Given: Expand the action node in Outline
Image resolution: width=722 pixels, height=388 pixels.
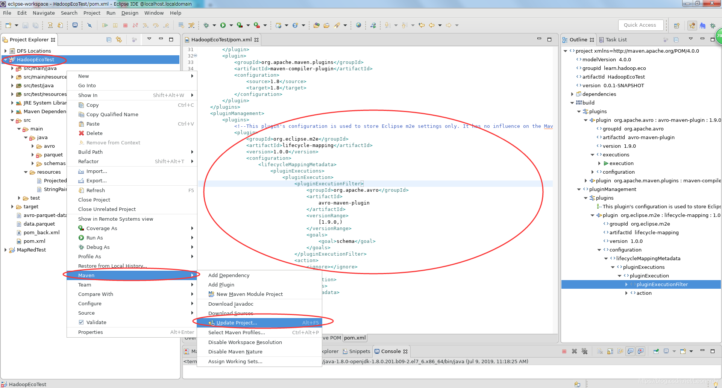Looking at the screenshot, I should (626, 293).
